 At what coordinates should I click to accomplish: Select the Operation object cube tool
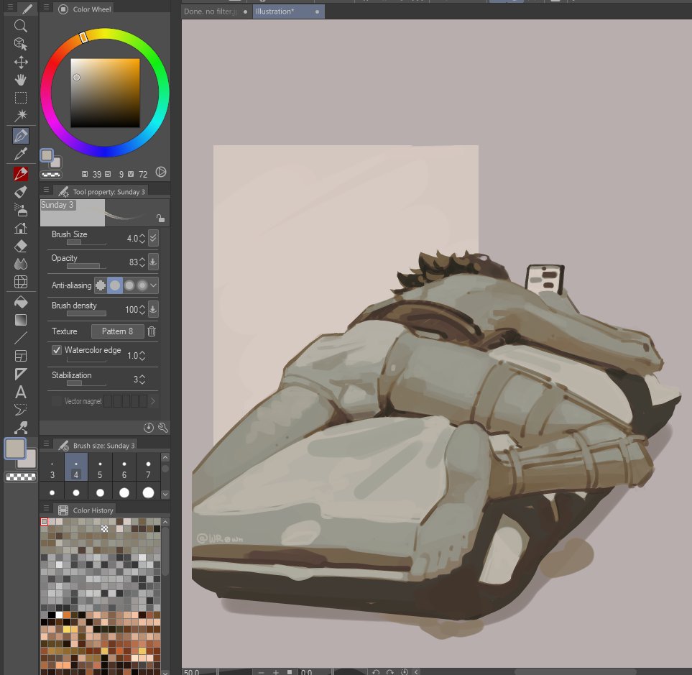pos(21,44)
